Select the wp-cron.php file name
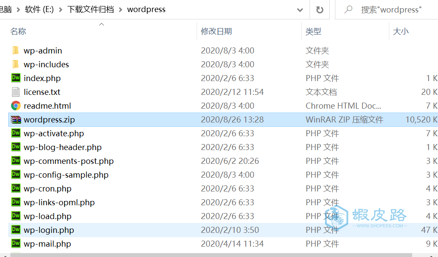This screenshot has height=257, width=438. [47, 189]
